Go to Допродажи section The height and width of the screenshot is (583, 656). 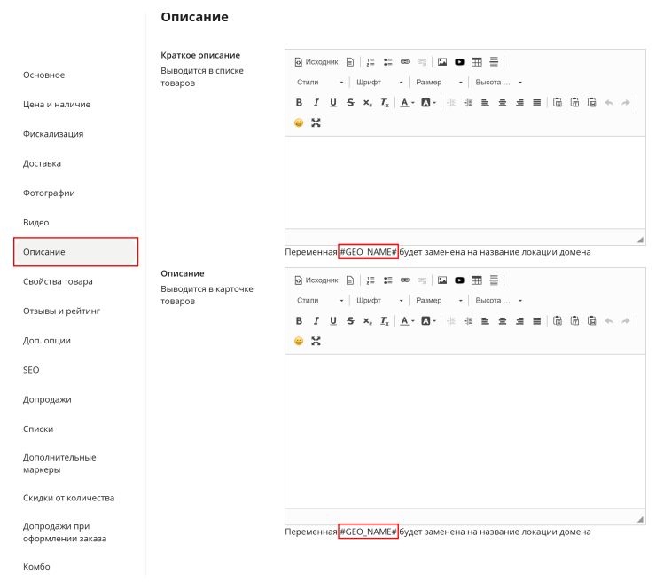(x=47, y=399)
